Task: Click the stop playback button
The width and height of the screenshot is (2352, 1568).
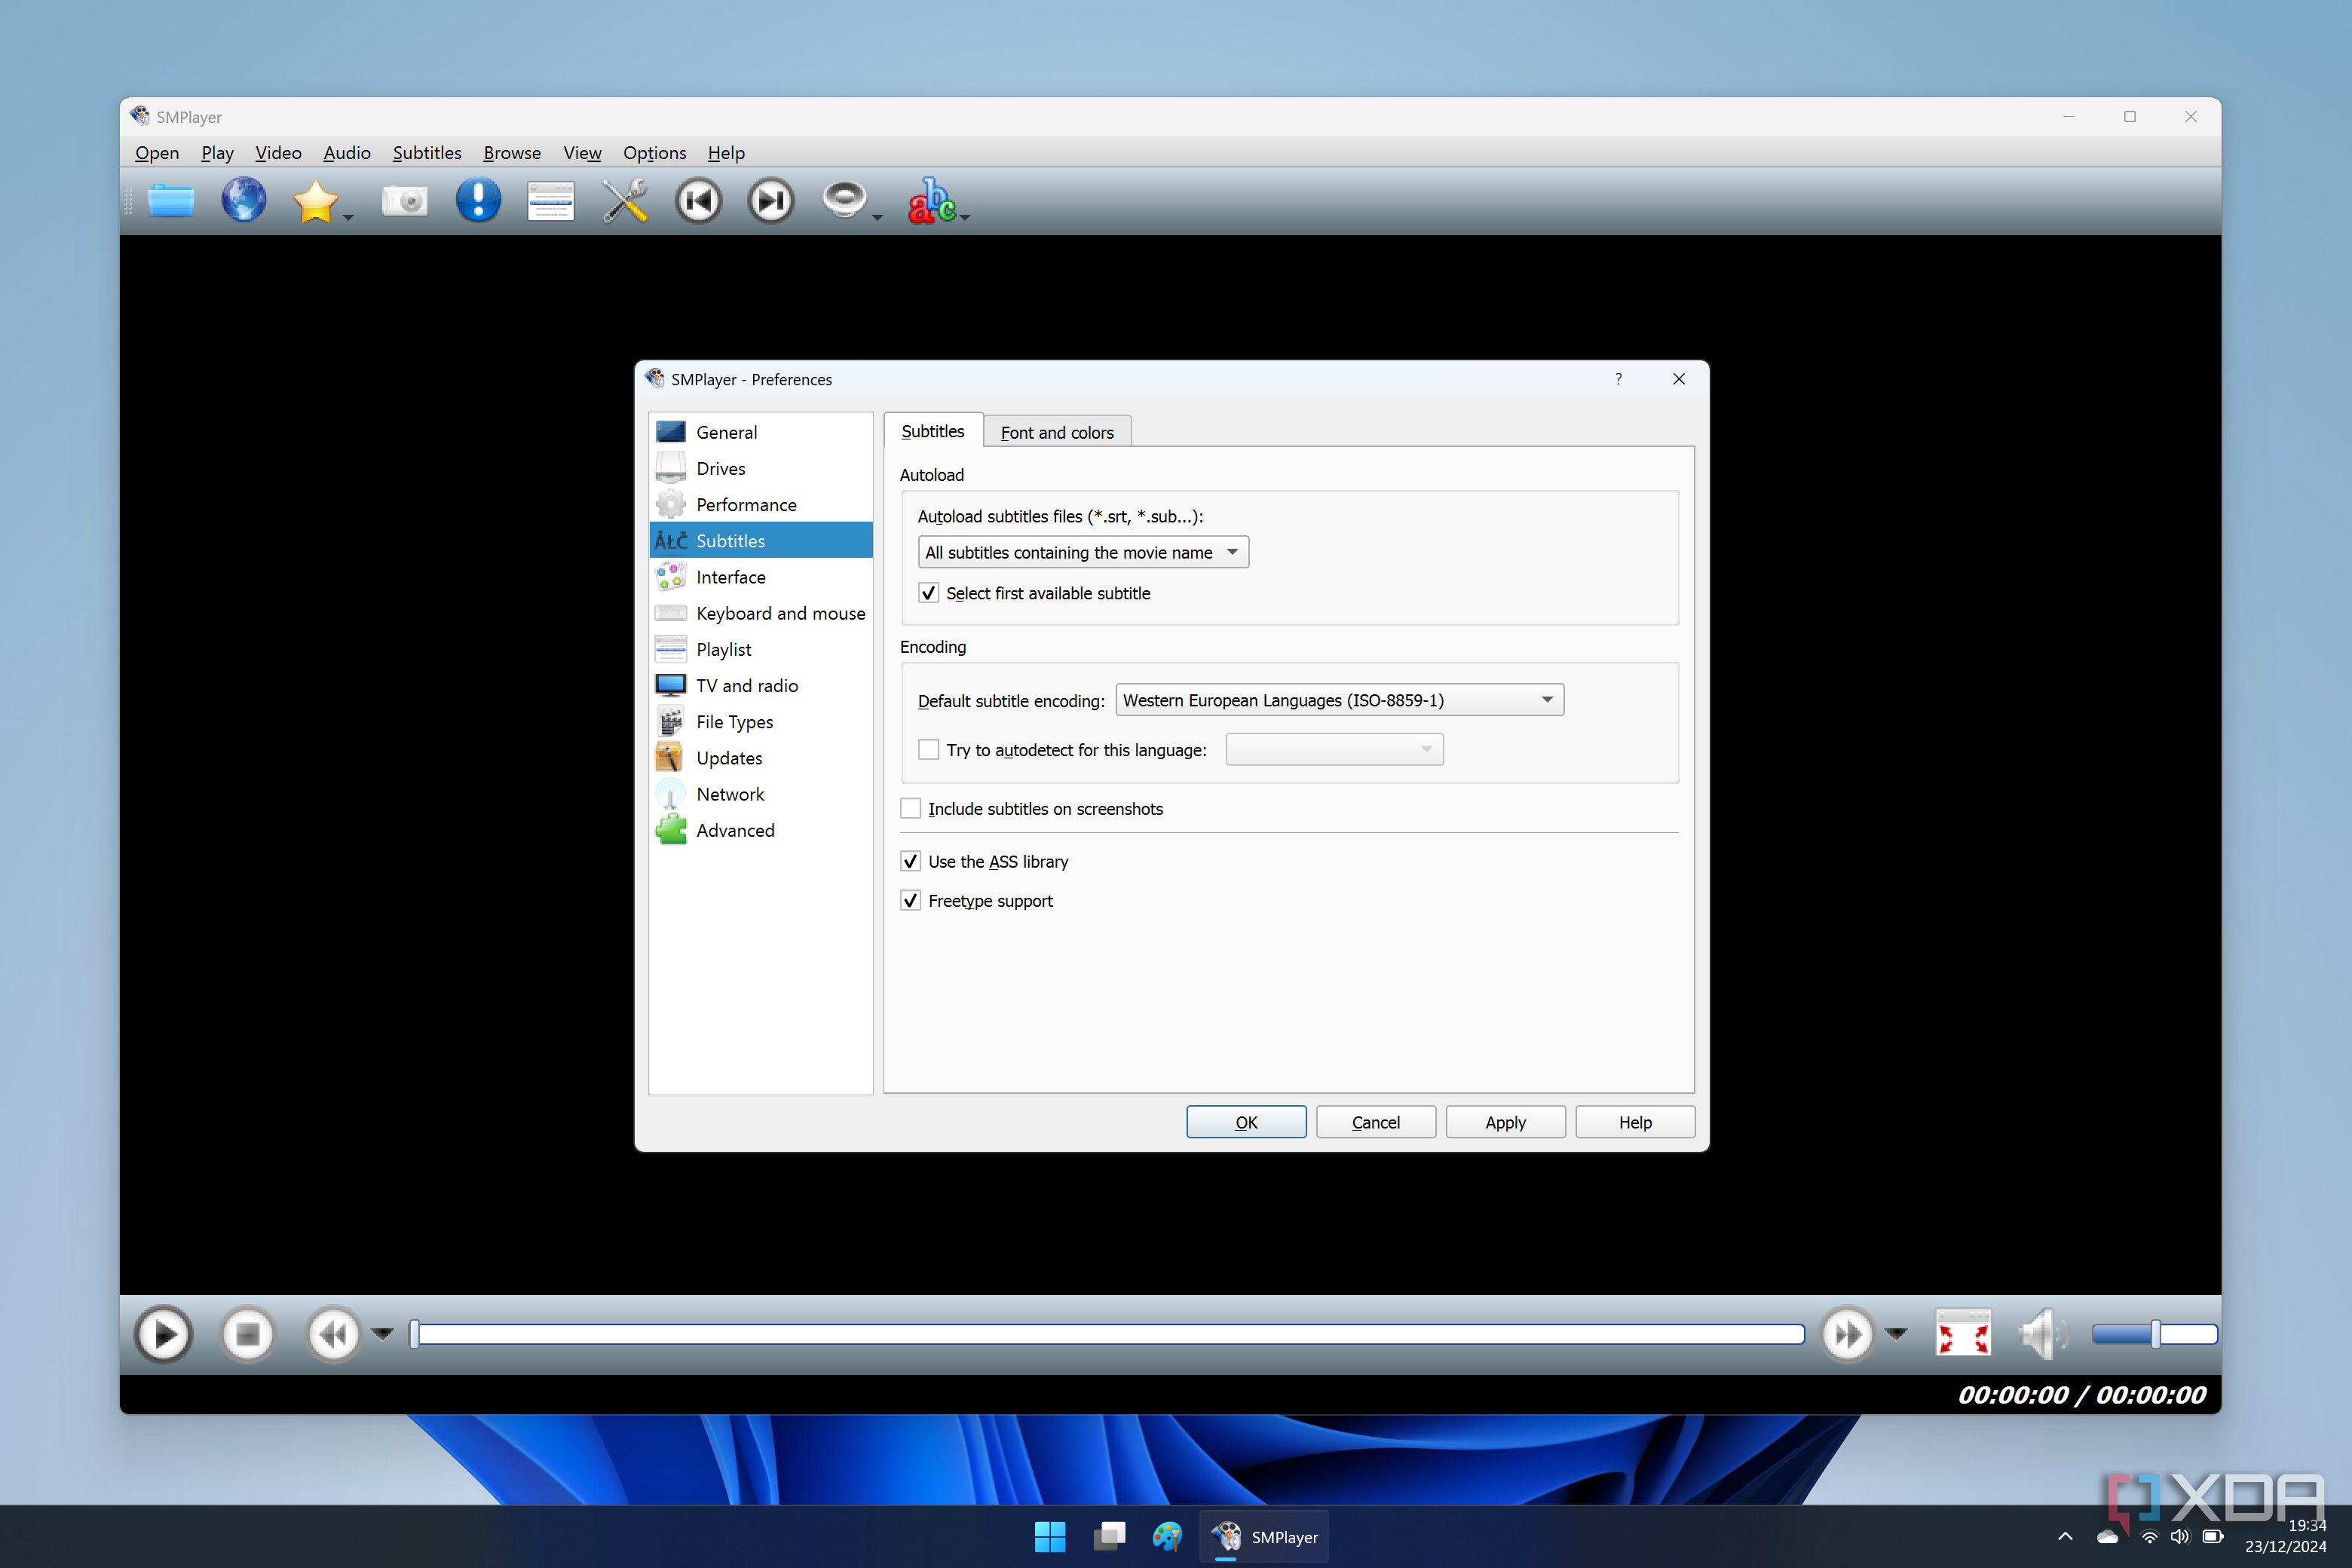Action: (x=247, y=1334)
